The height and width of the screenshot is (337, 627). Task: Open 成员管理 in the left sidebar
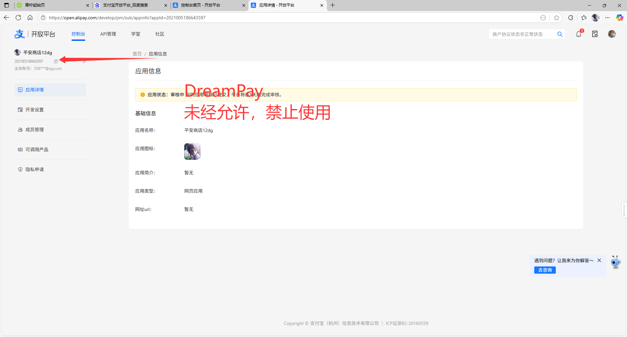pyautogui.click(x=35, y=130)
